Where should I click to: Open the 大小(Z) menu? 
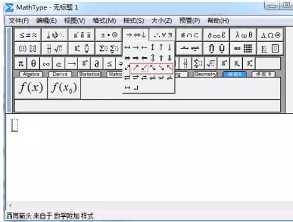click(x=162, y=20)
